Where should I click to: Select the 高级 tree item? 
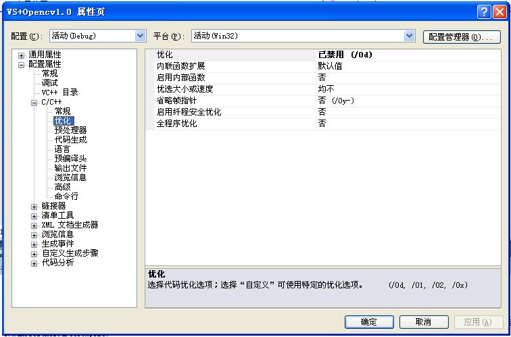click(x=63, y=187)
